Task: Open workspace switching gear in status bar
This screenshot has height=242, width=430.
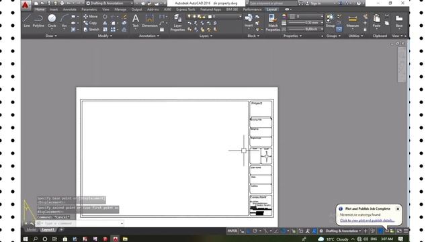Action: tap(321, 231)
